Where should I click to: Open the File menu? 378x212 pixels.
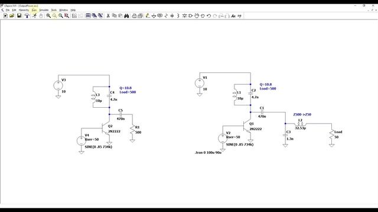(8, 10)
